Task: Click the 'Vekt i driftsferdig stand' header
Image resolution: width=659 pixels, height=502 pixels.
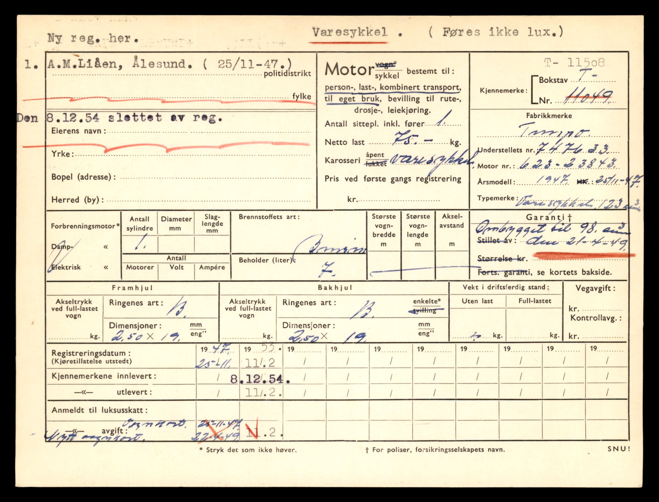Action: (506, 287)
